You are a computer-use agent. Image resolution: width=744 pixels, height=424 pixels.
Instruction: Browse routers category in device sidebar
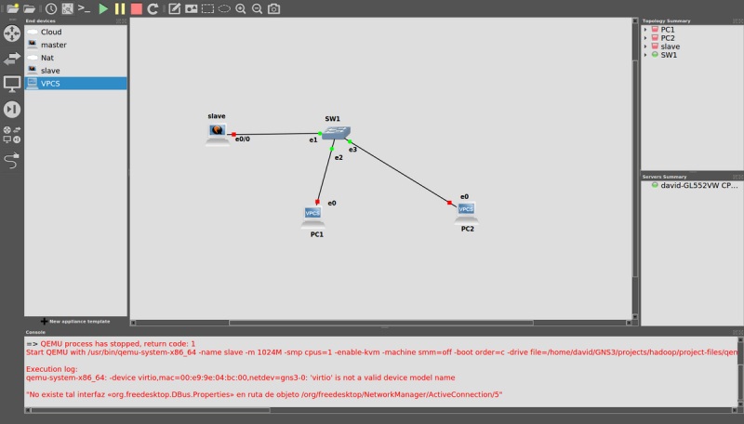(12, 33)
